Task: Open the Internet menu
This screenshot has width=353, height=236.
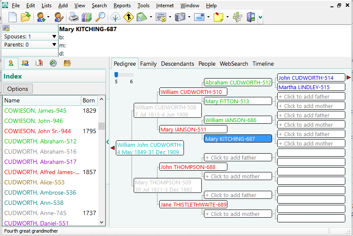Action: pyautogui.click(x=165, y=6)
